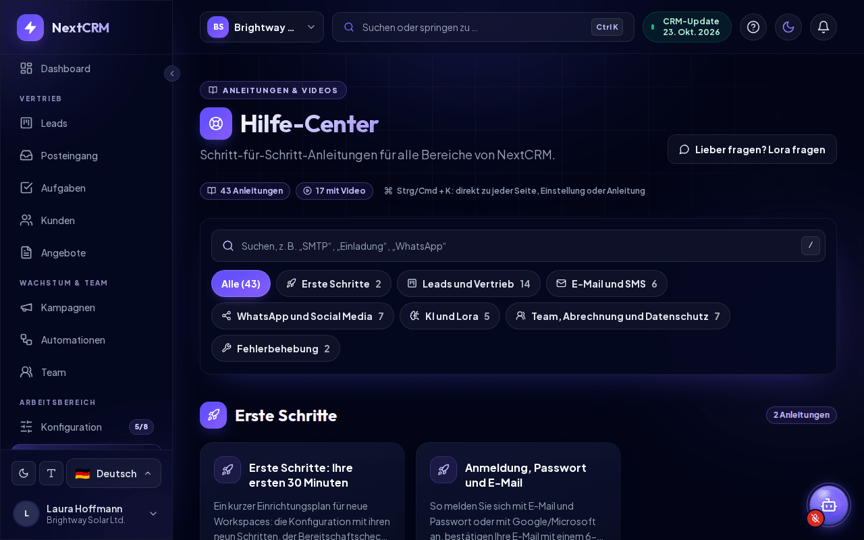The height and width of the screenshot is (540, 864).
Task: Open Aufgaben in the sidebar
Action: 86,188
